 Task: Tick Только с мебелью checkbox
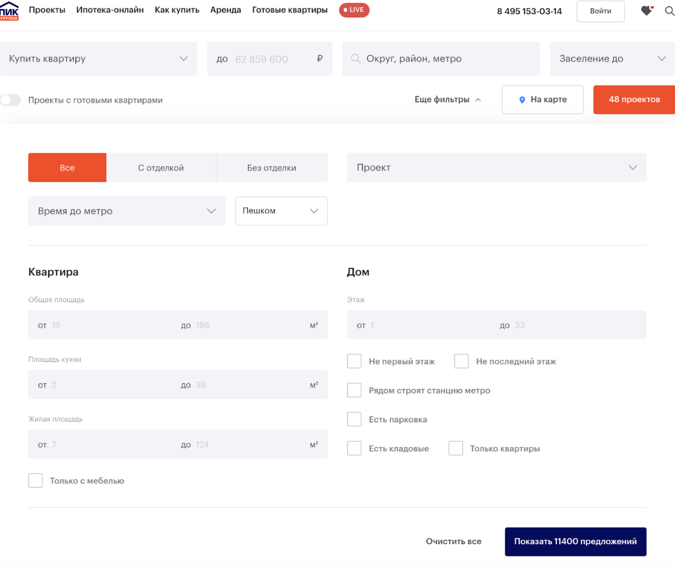click(35, 481)
